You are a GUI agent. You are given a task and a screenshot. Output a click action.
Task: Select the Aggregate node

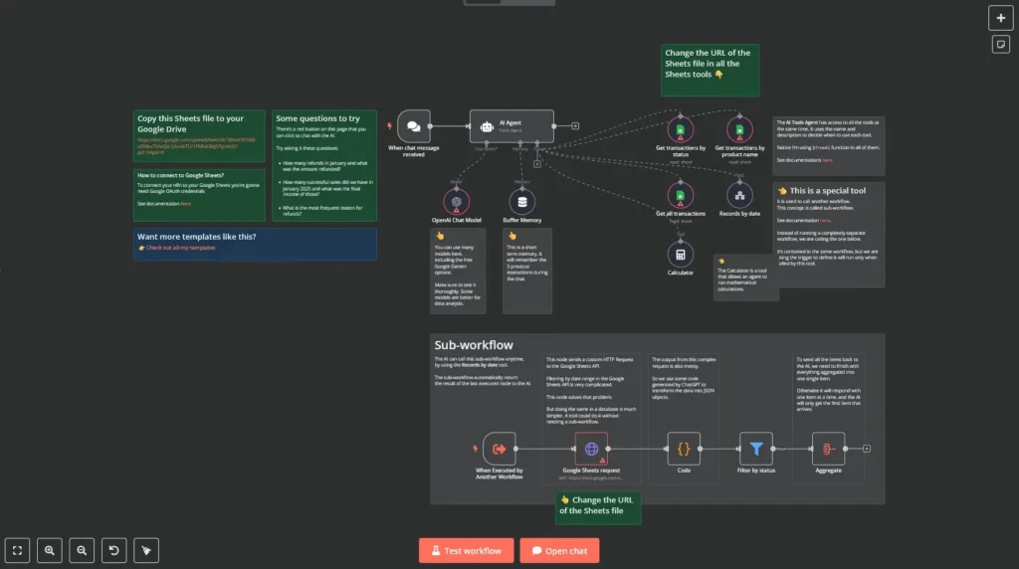828,449
